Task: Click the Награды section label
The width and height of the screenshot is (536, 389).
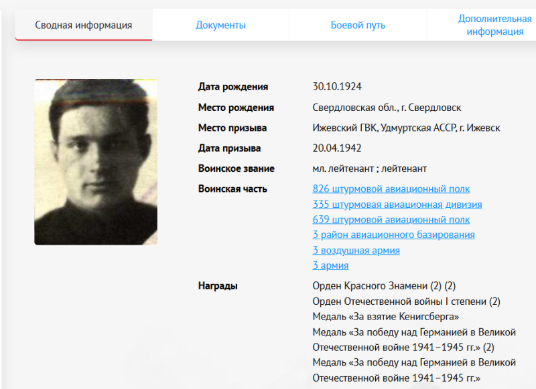Action: (x=218, y=285)
